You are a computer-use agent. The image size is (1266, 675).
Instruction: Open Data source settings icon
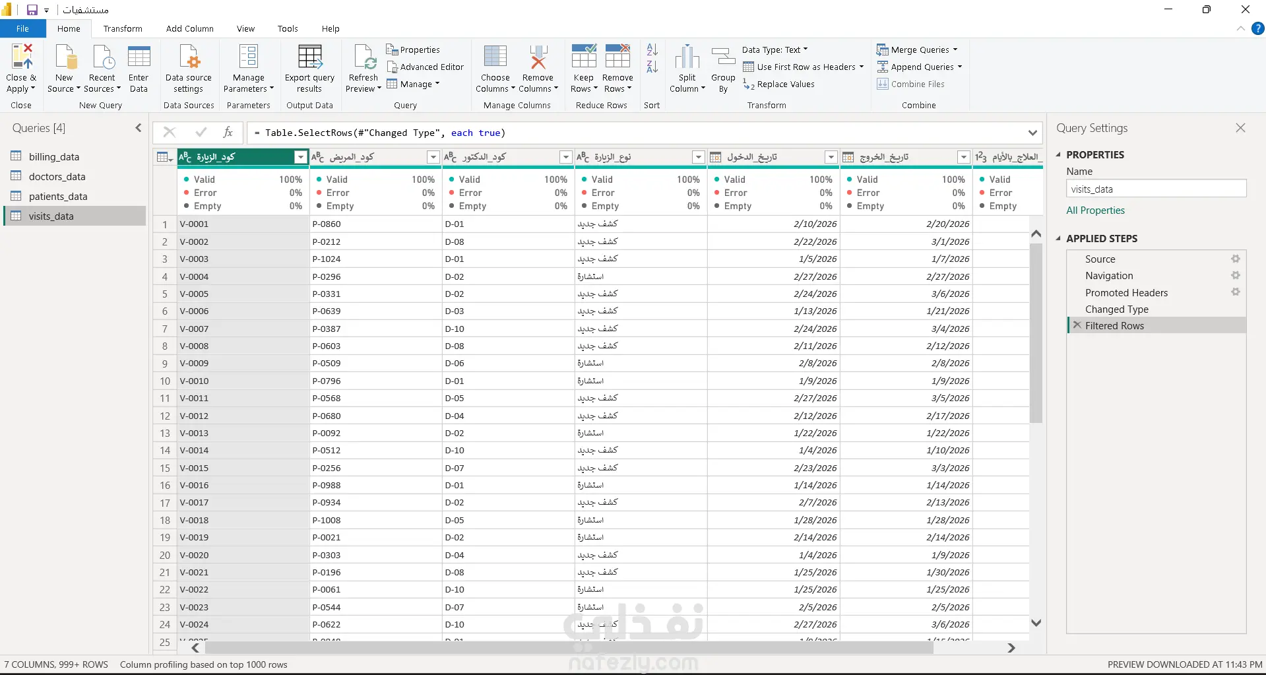coord(189,57)
